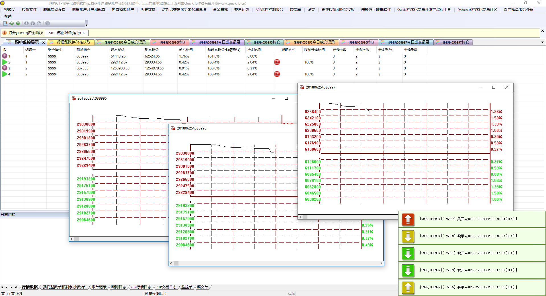Close the yellow notification bar

pos(543,31)
